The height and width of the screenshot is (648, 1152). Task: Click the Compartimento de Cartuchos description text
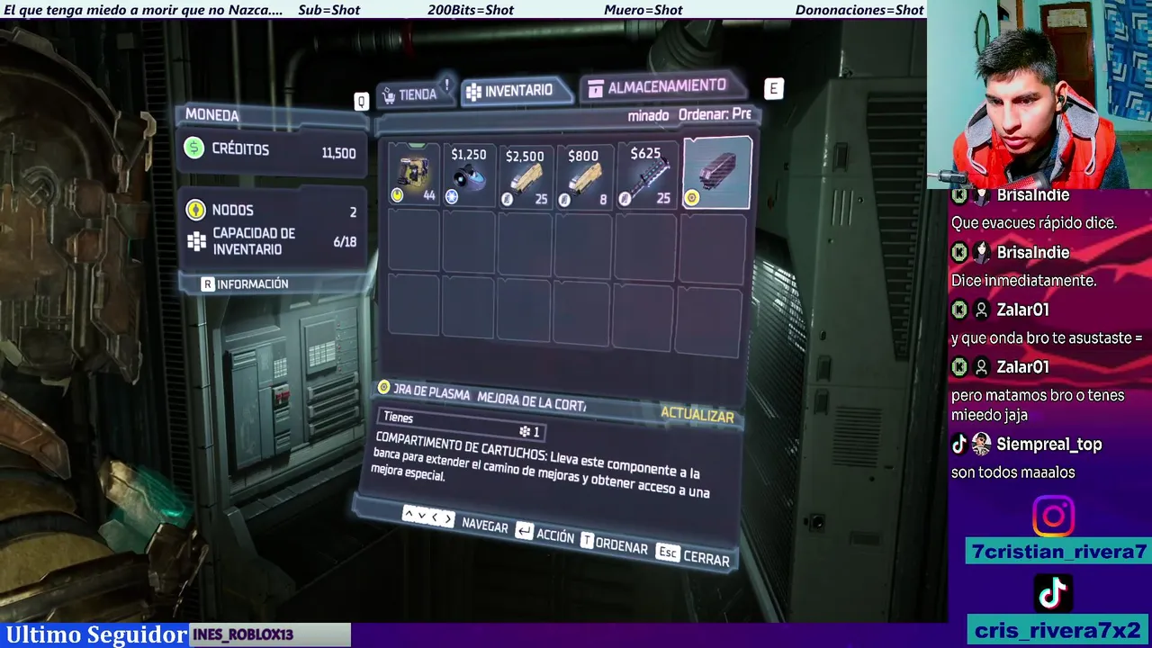click(x=541, y=466)
